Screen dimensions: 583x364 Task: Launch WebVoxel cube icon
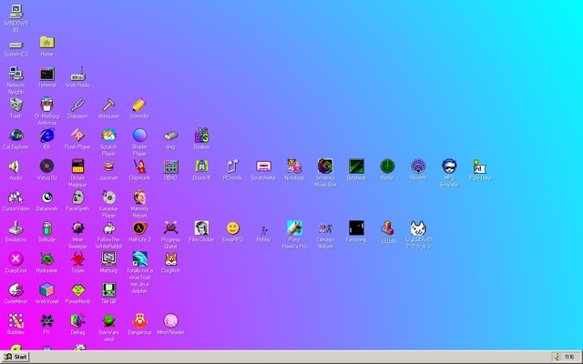(x=46, y=289)
